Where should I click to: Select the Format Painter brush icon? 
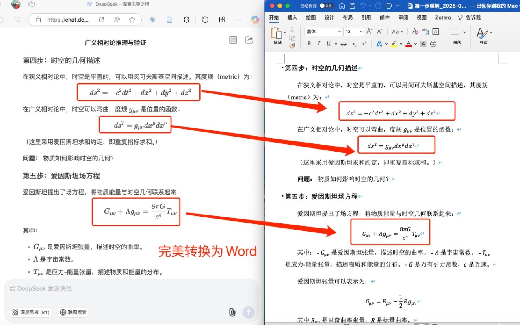(292, 46)
